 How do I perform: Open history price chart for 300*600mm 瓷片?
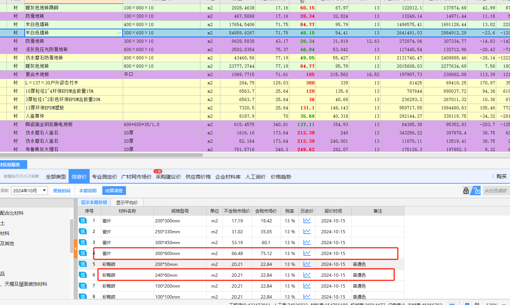307,253
